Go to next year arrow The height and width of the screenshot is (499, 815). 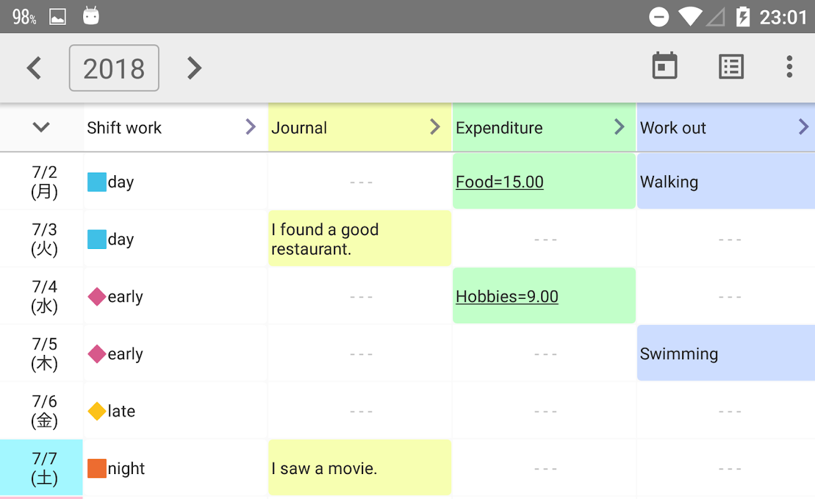point(194,68)
